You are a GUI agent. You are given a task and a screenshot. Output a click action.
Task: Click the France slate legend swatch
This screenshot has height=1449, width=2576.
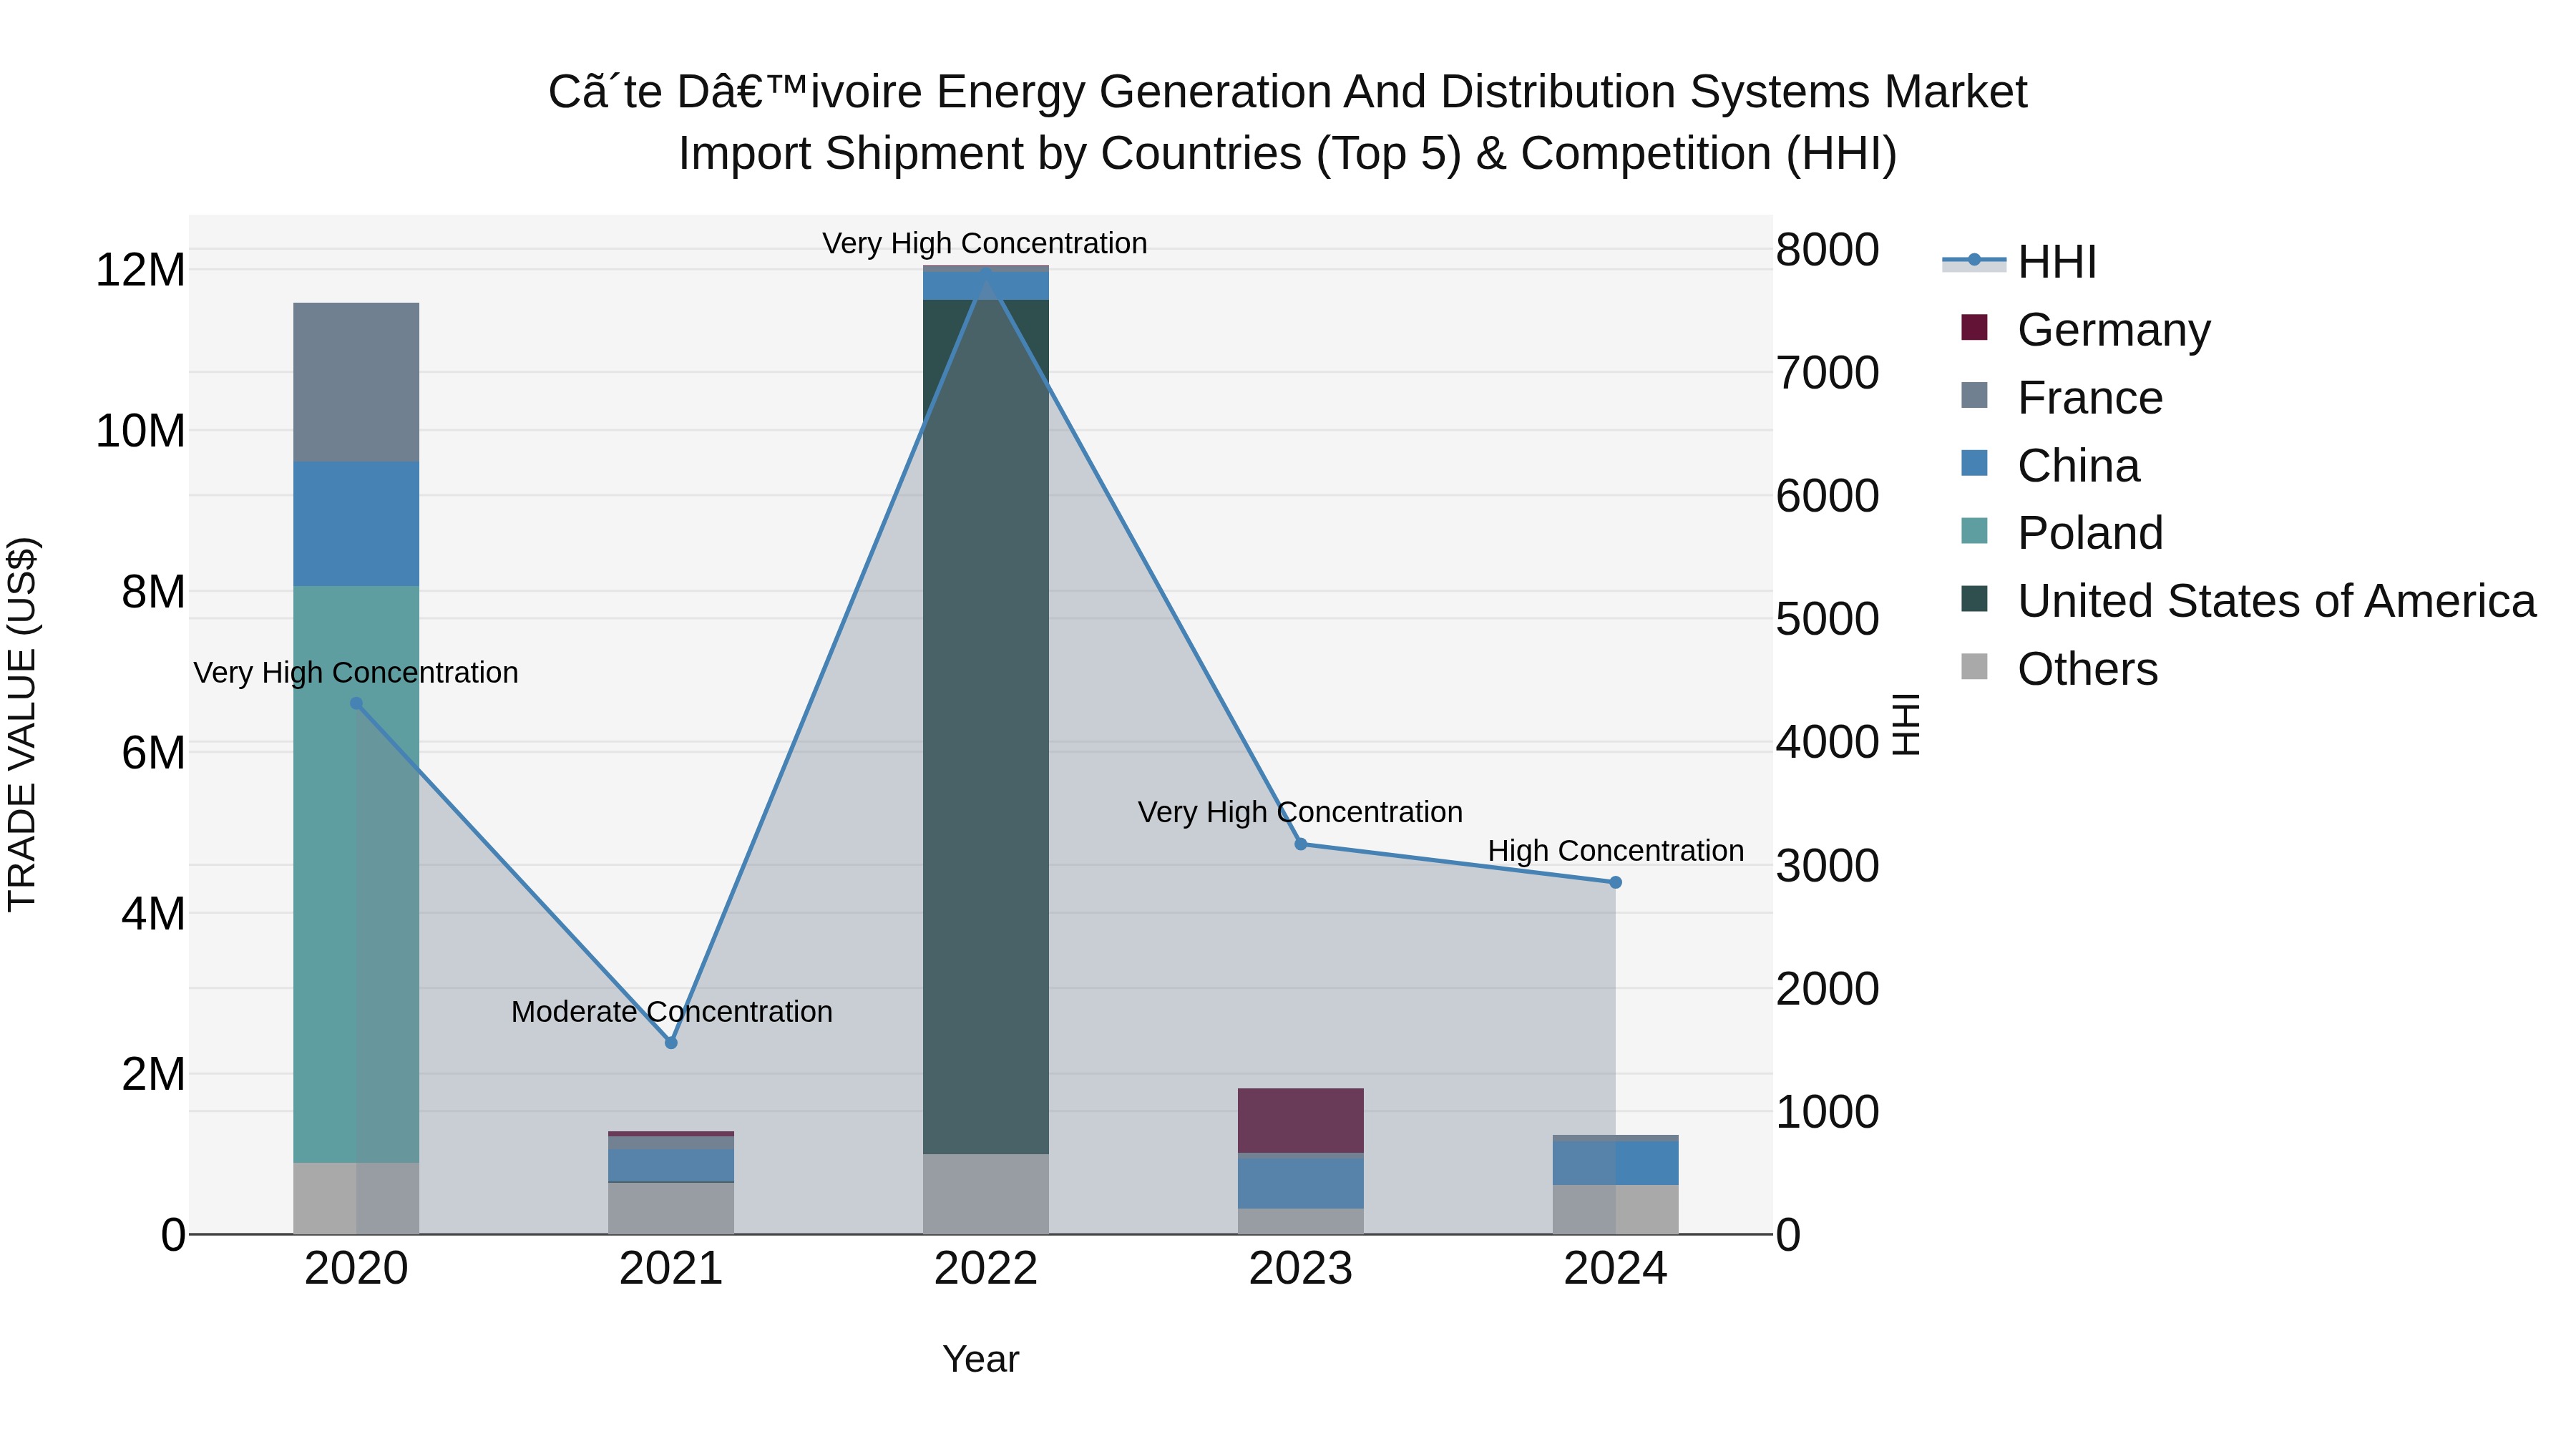(1974, 395)
